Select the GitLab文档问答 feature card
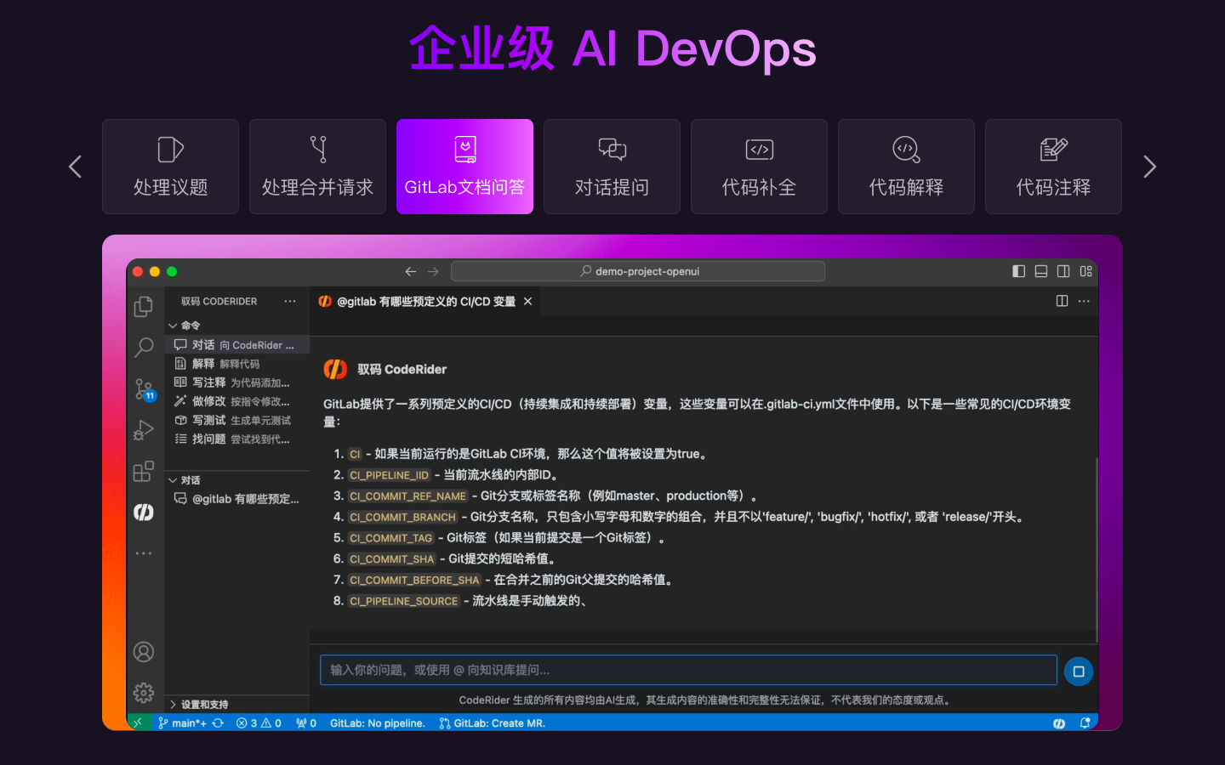 (x=464, y=167)
